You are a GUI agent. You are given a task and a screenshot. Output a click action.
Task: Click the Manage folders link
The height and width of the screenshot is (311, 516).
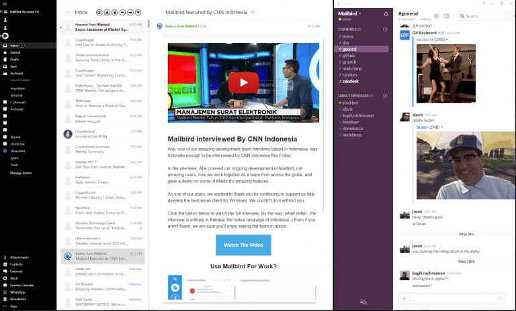pos(21,173)
